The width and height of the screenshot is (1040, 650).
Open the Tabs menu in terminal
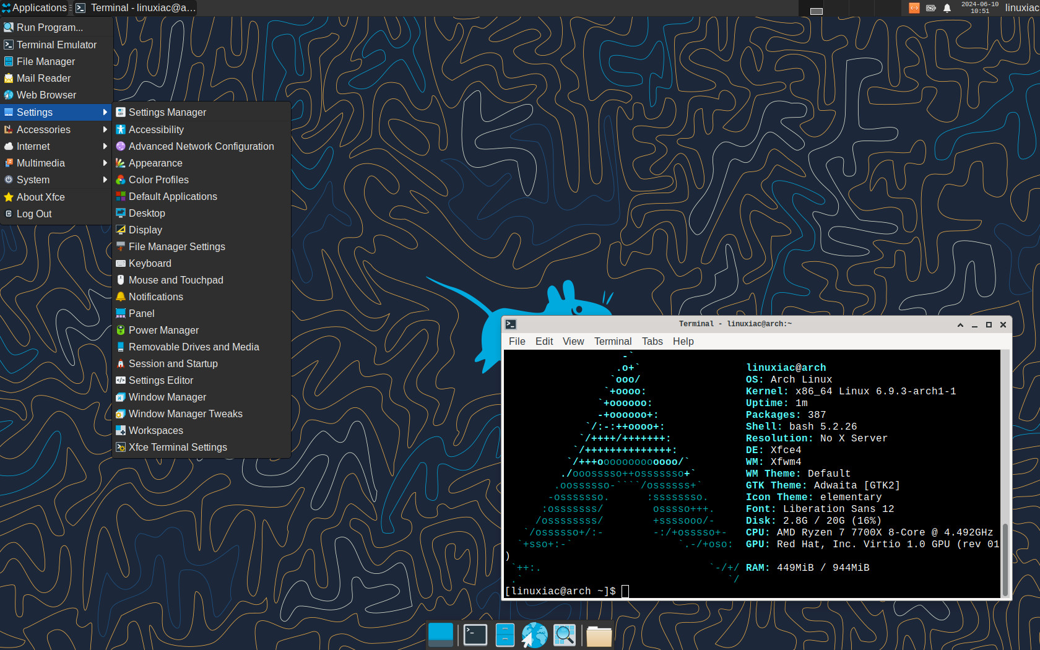tap(652, 341)
